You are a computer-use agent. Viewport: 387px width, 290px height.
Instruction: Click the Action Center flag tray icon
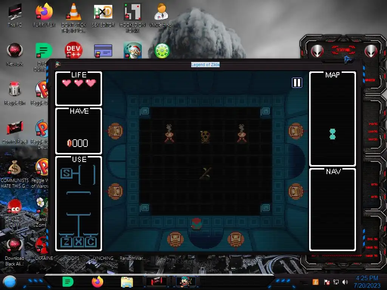tap(327, 282)
